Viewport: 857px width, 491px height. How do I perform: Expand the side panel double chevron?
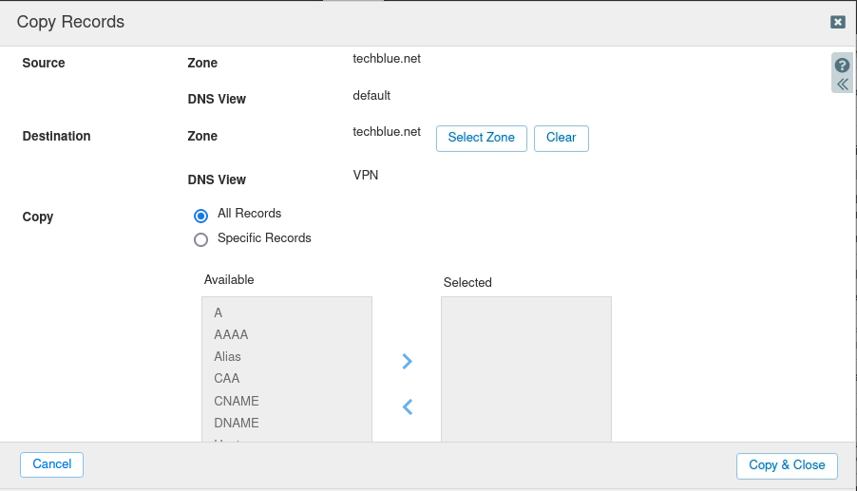tap(842, 84)
